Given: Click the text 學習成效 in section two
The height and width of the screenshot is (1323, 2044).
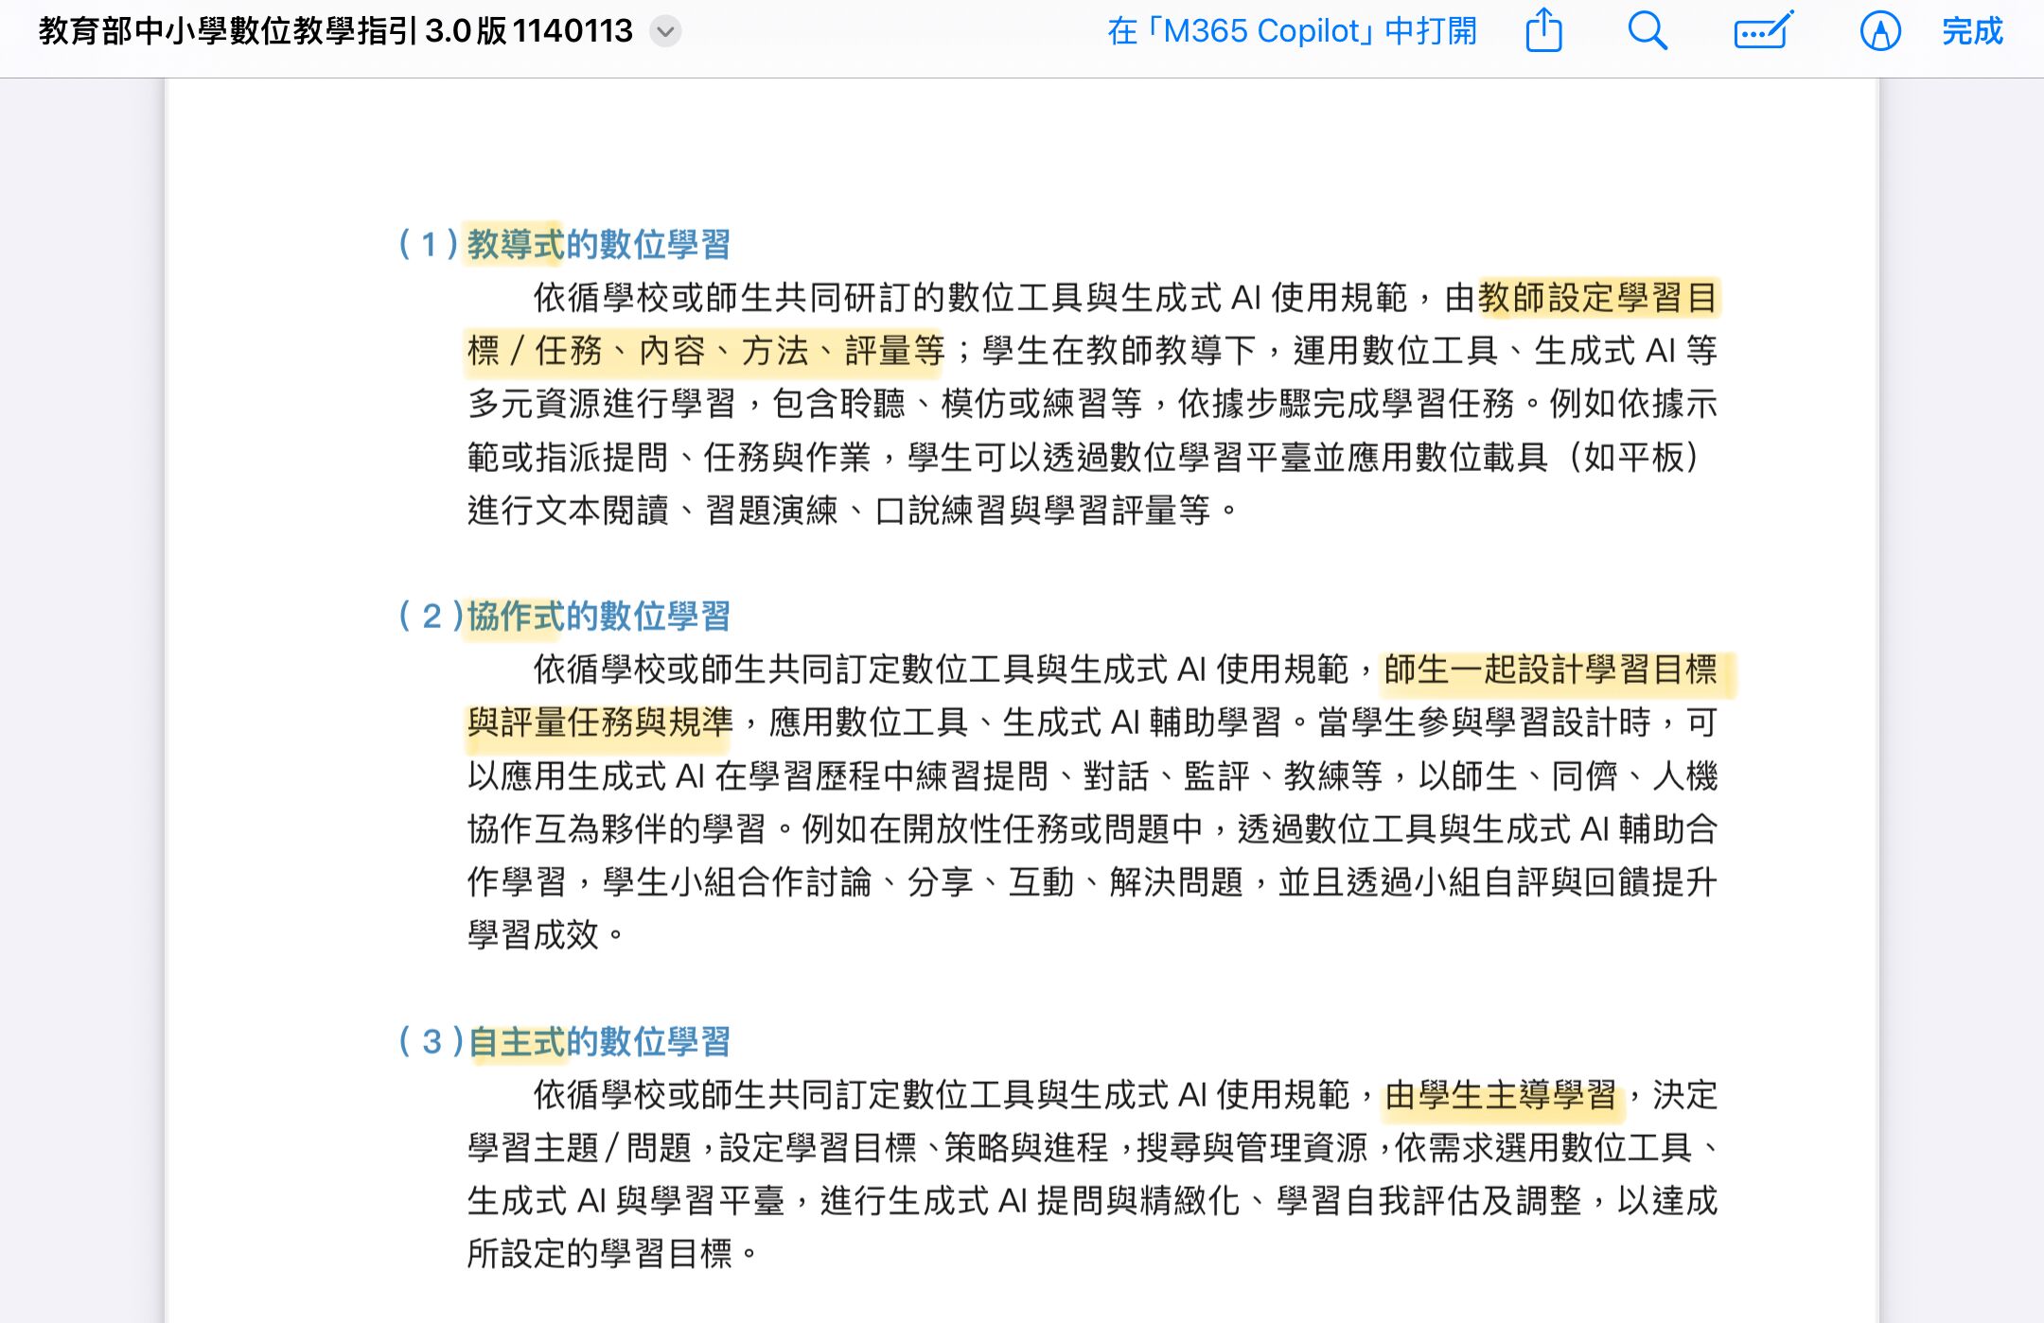Looking at the screenshot, I should click(534, 935).
